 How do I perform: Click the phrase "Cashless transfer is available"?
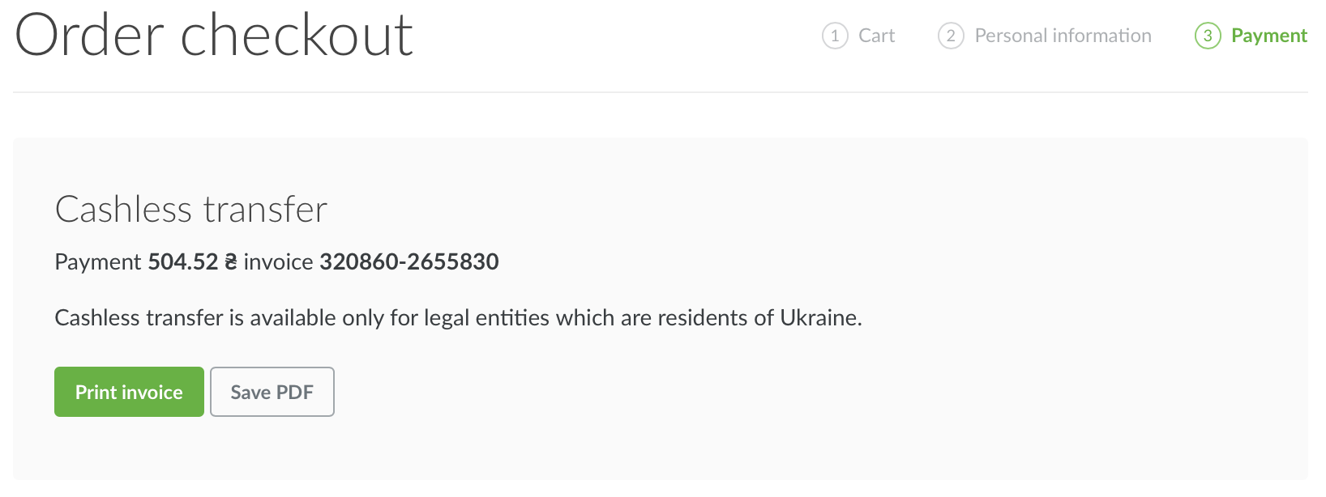(x=195, y=317)
